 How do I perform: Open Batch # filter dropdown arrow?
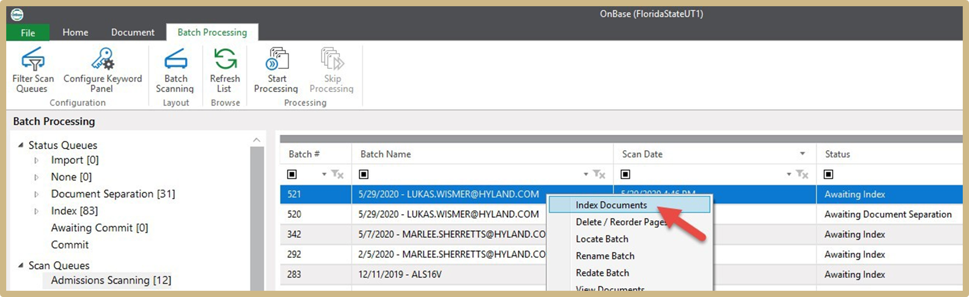[324, 174]
